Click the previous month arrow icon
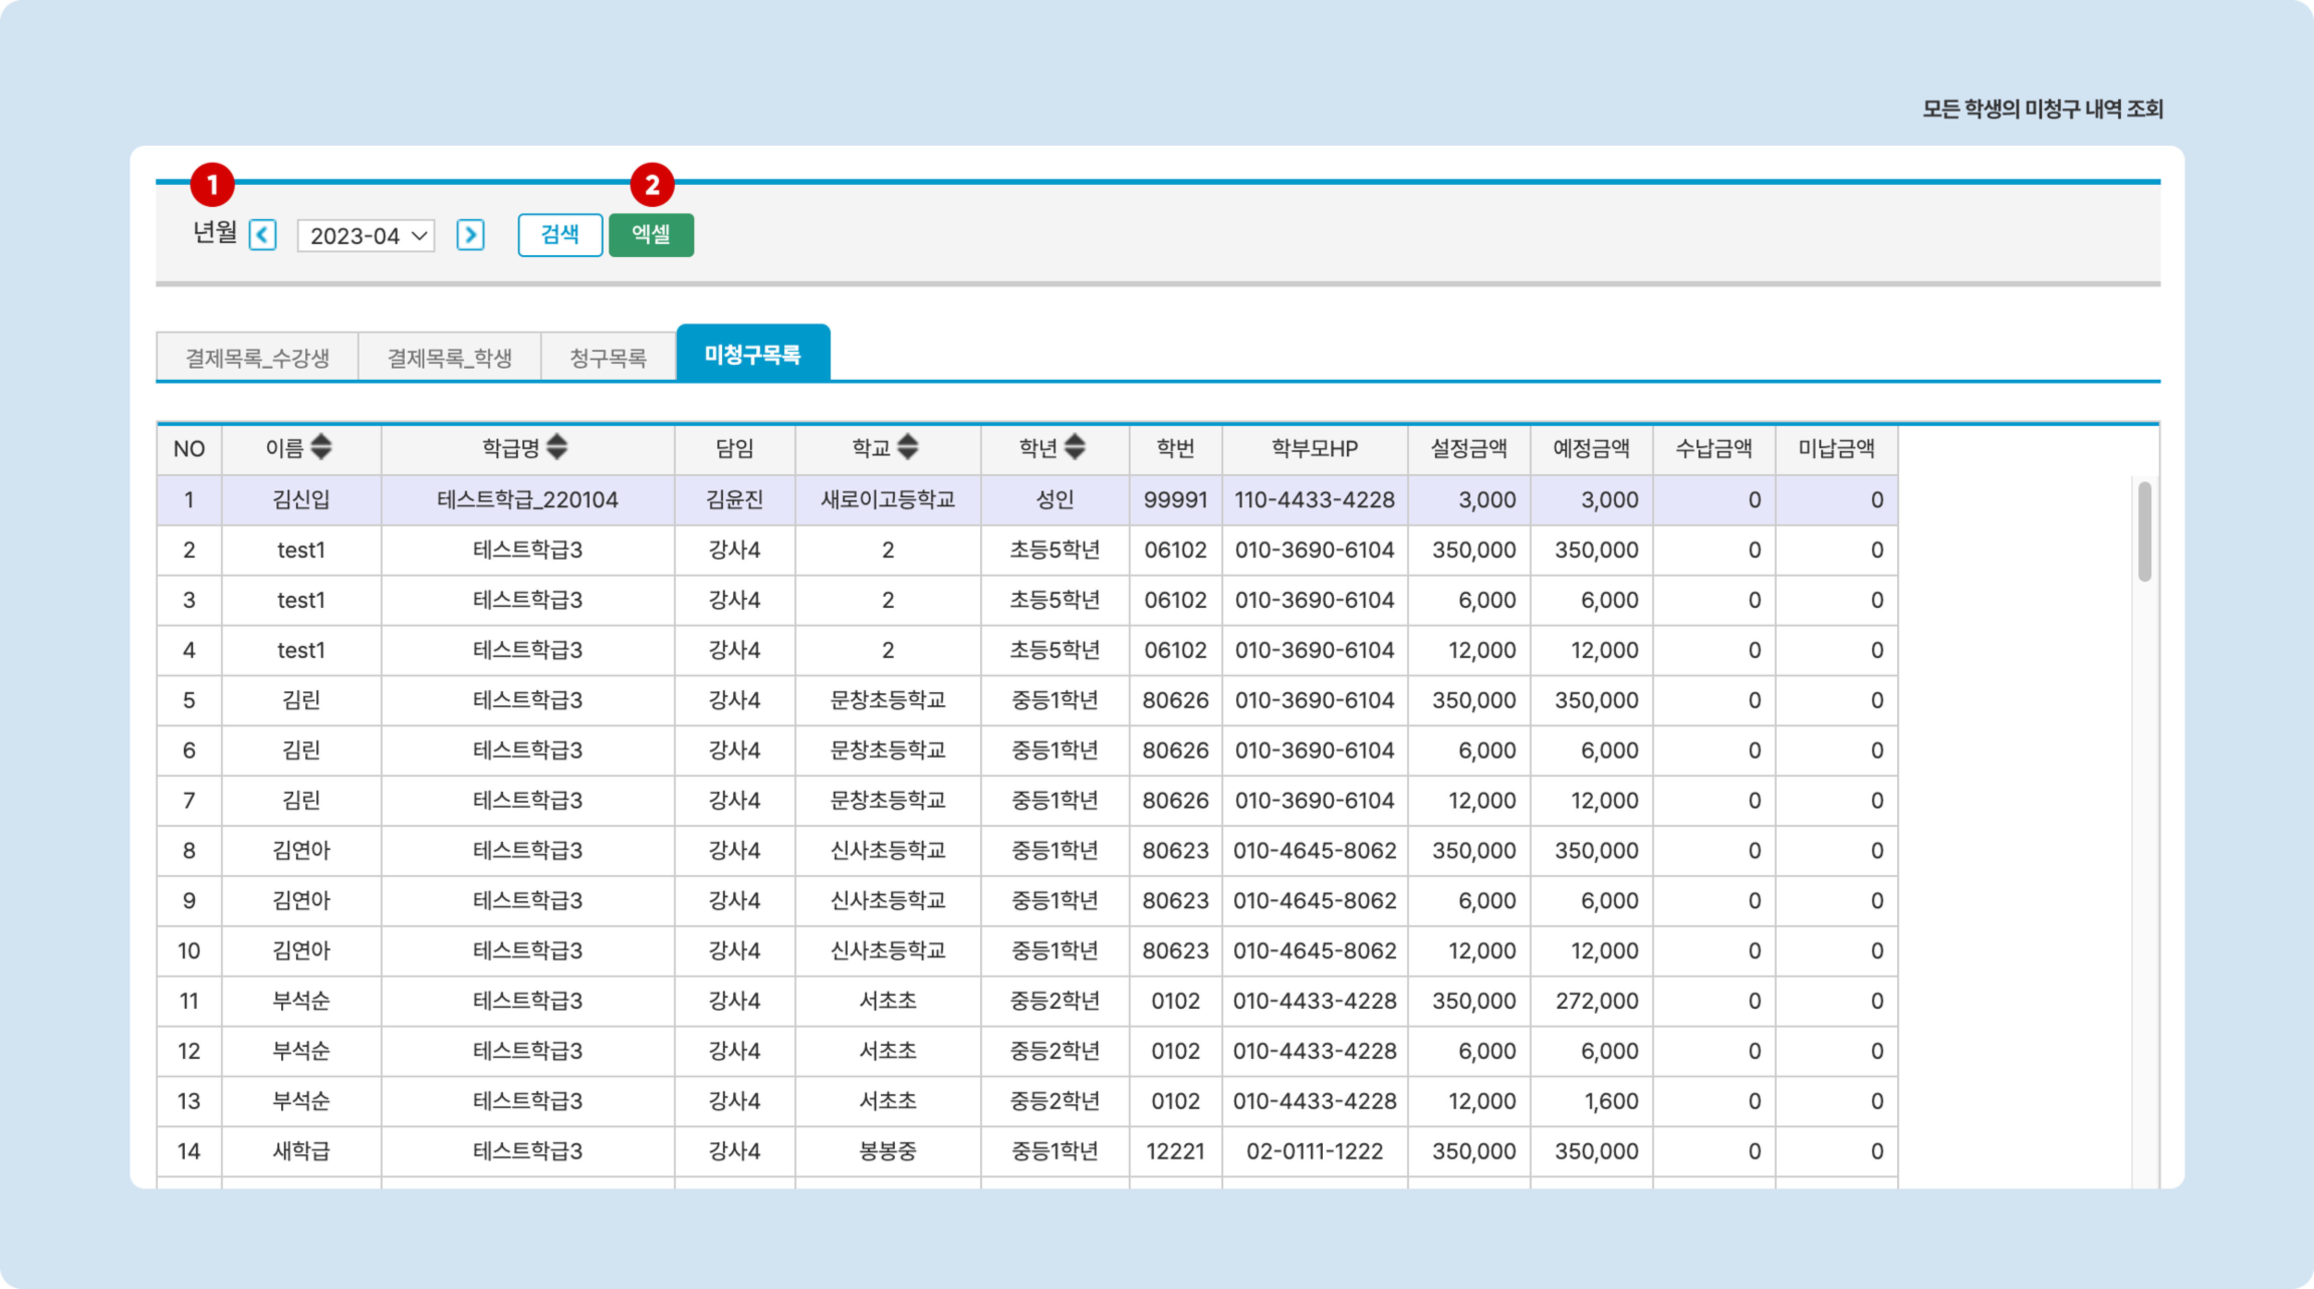Viewport: 2314px width, 1289px height. click(x=262, y=236)
